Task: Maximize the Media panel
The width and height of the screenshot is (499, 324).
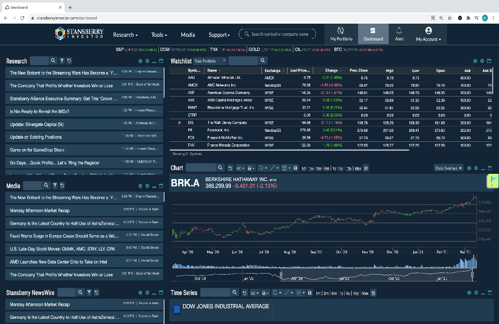Action: (161, 186)
